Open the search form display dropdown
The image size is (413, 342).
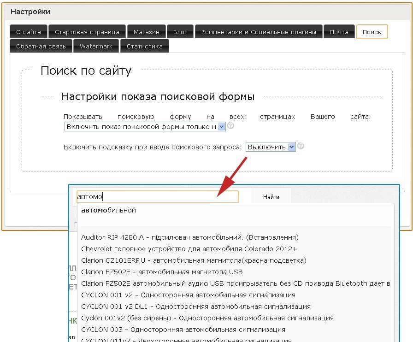pos(145,126)
